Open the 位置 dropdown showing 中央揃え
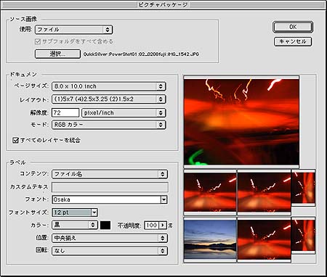 [x=110, y=238]
